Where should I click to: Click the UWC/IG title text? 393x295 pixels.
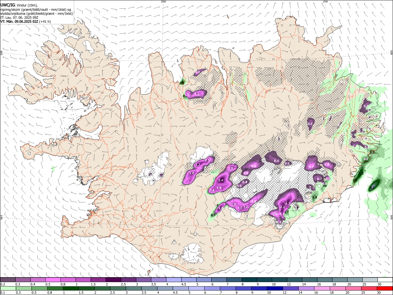(7, 5)
